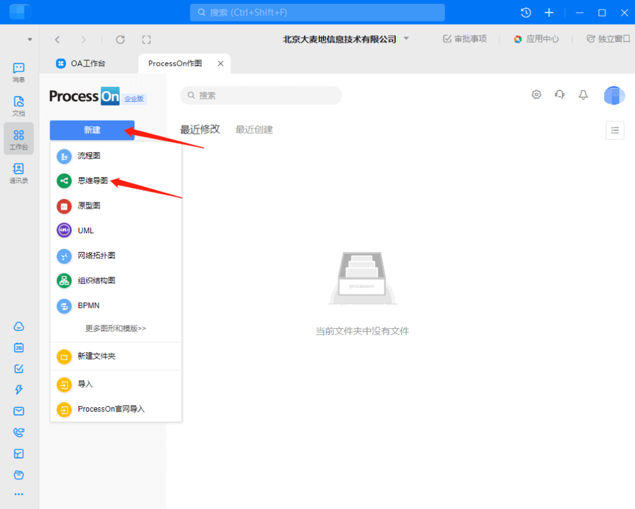635x509 pixels.
Task: Choose 组织结构图 from the new menu
Action: 116,280
